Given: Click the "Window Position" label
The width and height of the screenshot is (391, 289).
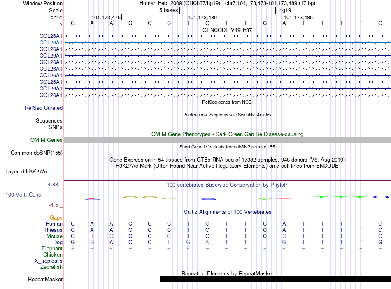Looking at the screenshot, I should 43,3.
